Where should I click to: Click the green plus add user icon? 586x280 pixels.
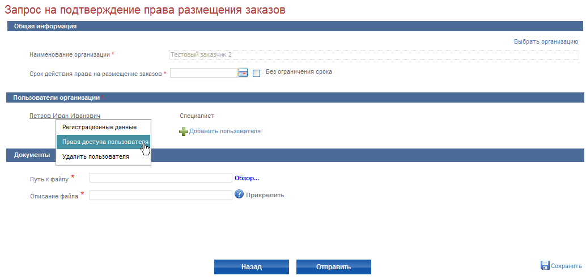point(184,131)
